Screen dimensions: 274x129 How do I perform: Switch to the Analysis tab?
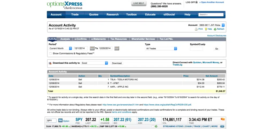[65, 39]
